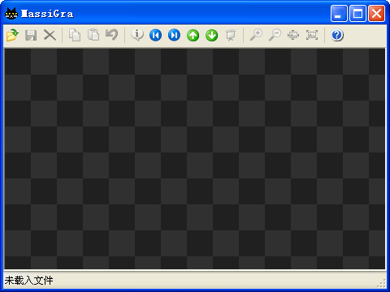
Task: Click the green down arrow button
Action: 211,36
